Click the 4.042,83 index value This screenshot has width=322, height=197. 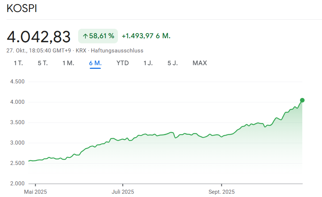tap(39, 37)
